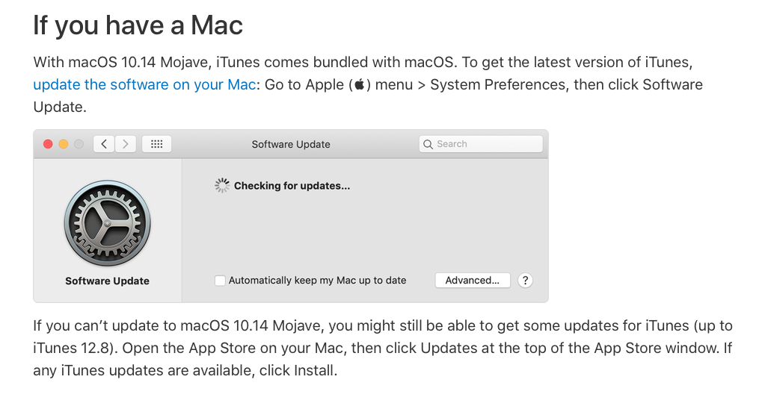Click the back arrow in Software Update toolbar
Screen dimensions: 768x406
pos(104,144)
